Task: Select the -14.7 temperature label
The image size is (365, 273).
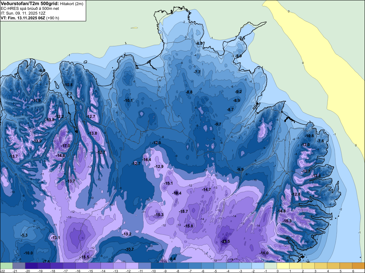Action: click(x=206, y=189)
